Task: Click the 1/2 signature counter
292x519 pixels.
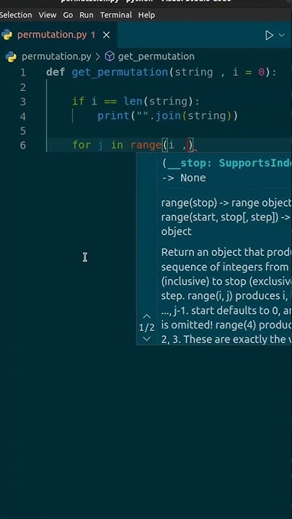Action: (146, 328)
